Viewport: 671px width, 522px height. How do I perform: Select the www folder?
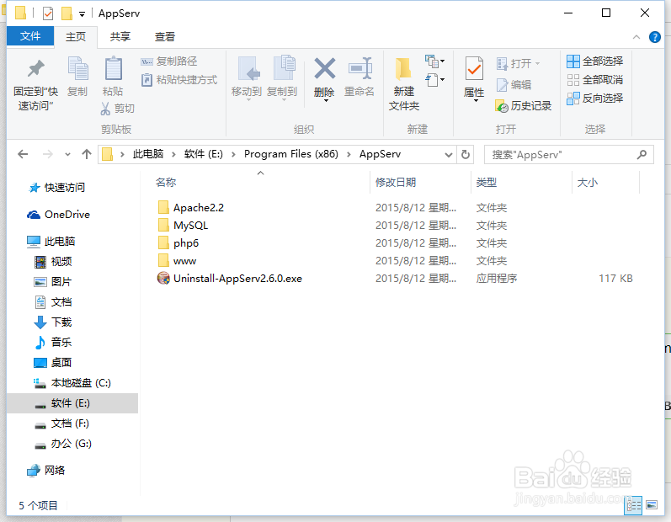tap(177, 260)
